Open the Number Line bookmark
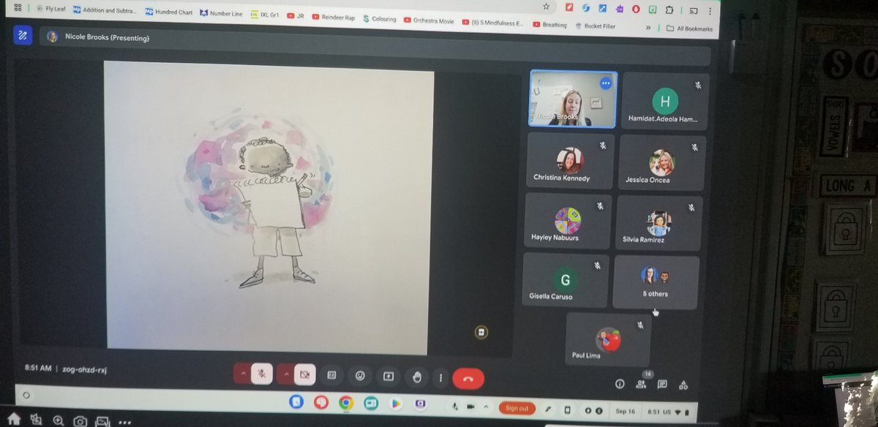878x427 pixels. 221,14
